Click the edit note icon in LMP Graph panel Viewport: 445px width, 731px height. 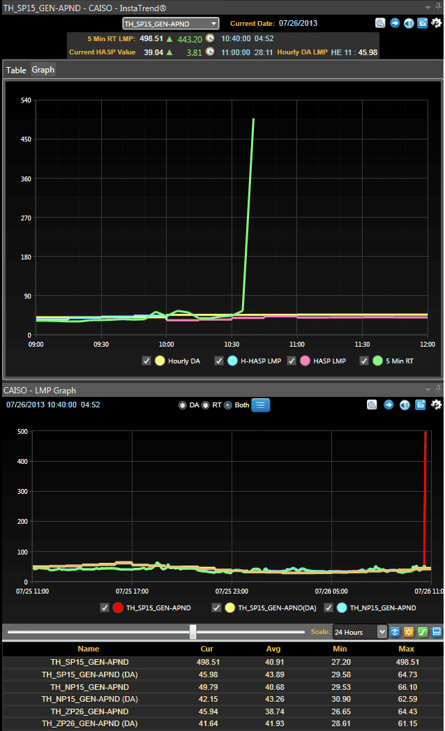pos(421,405)
